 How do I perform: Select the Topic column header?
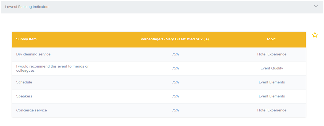[x=271, y=39]
